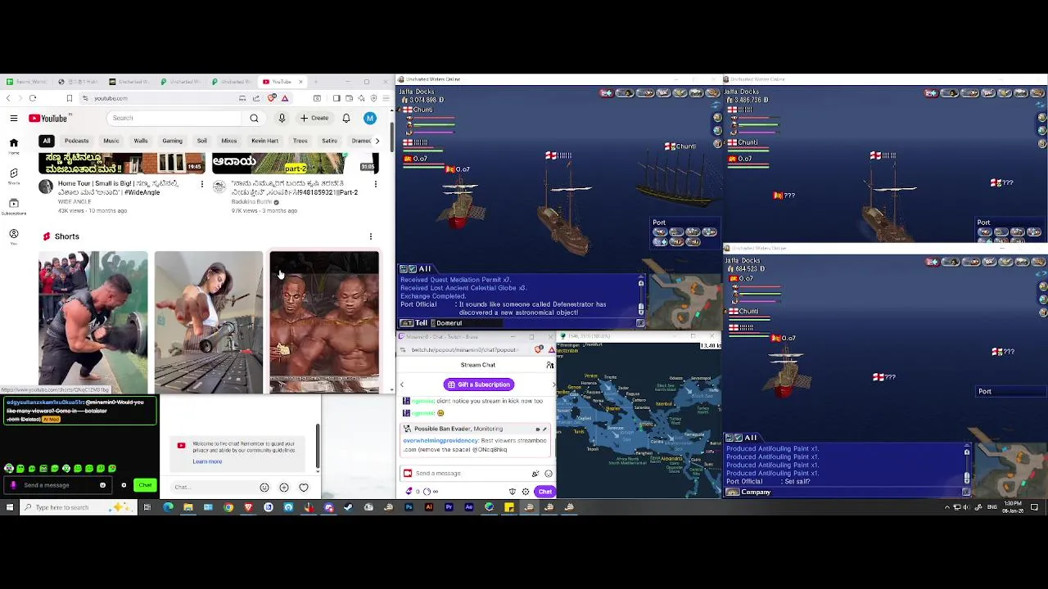Open the browser share icon in address bar
Viewport: 1048px width, 589px height.
pos(256,98)
